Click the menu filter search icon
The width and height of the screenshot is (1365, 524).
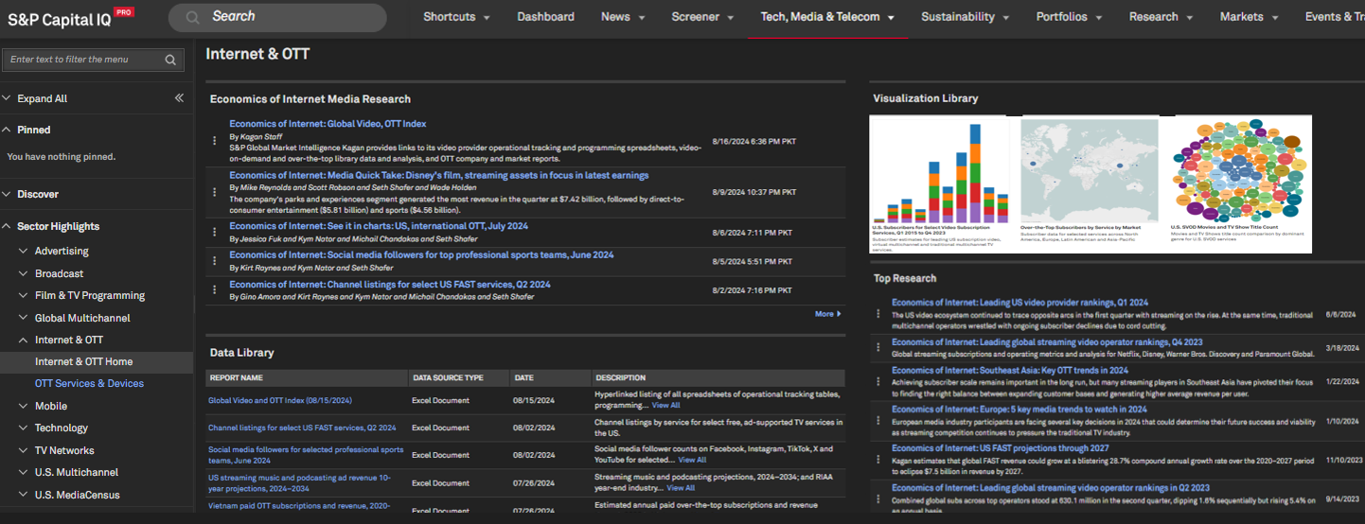coord(170,60)
